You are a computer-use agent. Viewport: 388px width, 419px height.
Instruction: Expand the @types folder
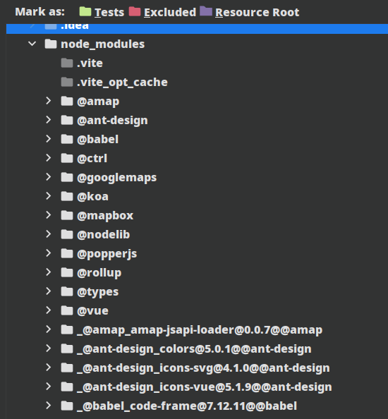click(49, 291)
